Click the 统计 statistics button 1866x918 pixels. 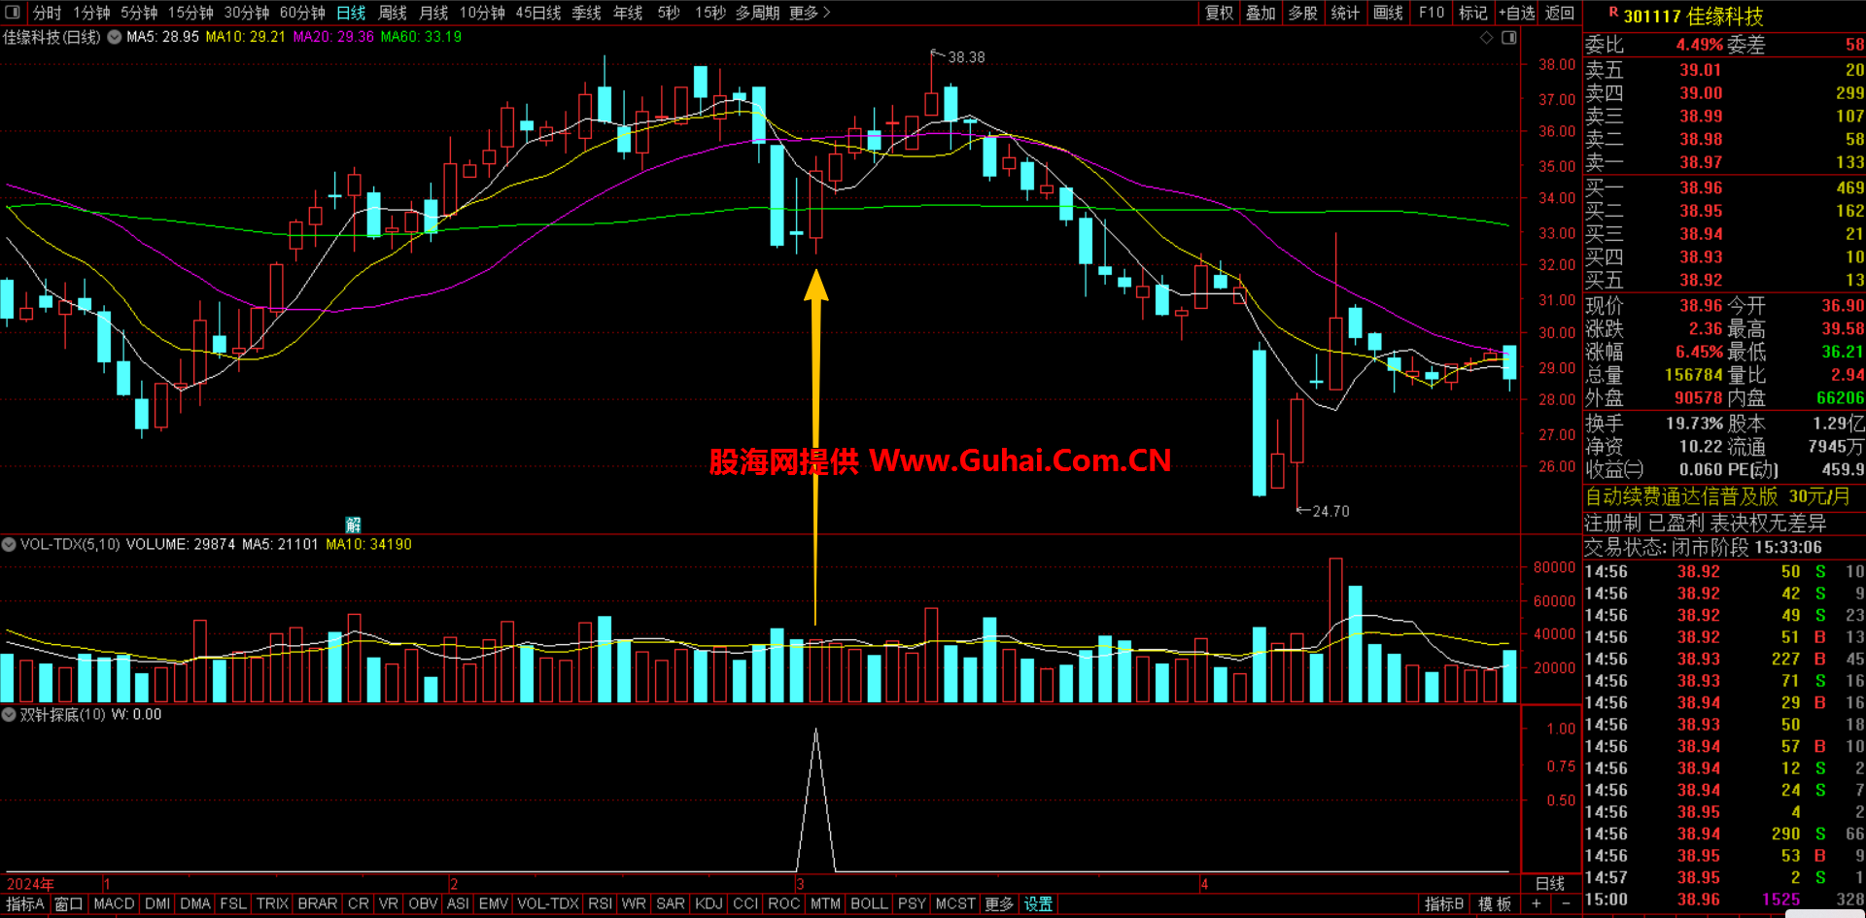click(x=1345, y=13)
